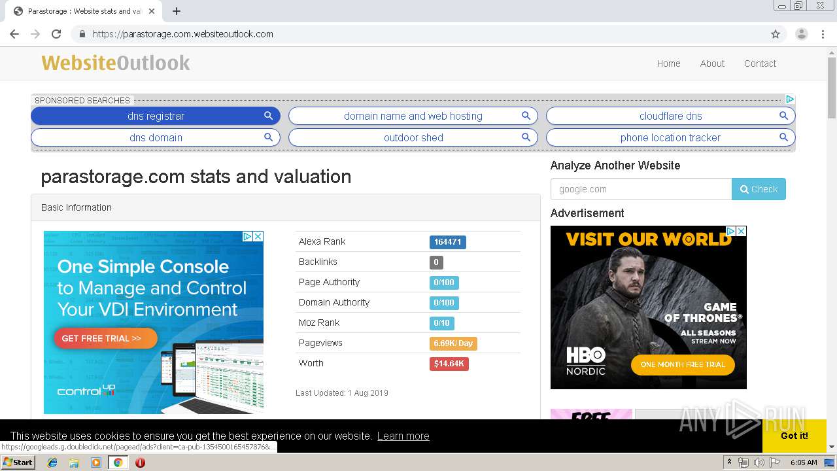Dismiss cookie banner with Got it!
The width and height of the screenshot is (837, 471).
pyautogui.click(x=794, y=436)
